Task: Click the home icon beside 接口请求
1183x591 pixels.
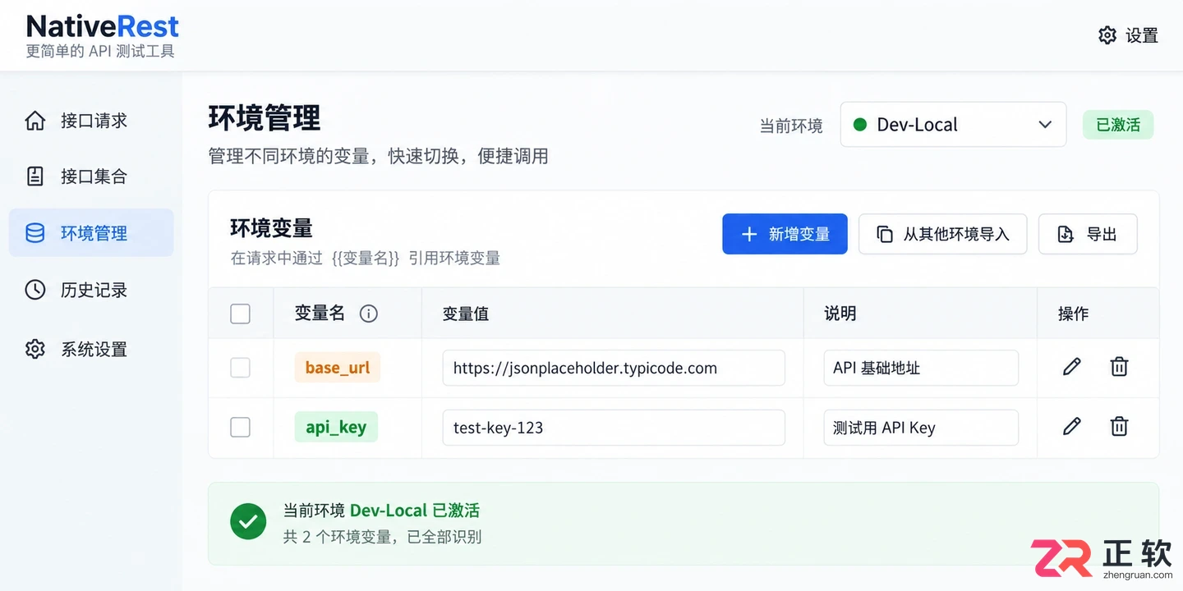Action: [35, 121]
